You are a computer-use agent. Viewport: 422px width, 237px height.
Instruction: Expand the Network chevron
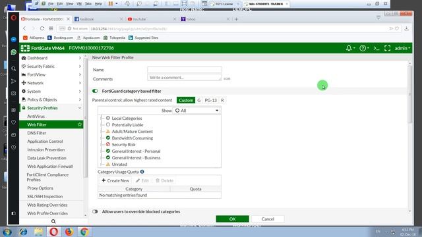80,83
